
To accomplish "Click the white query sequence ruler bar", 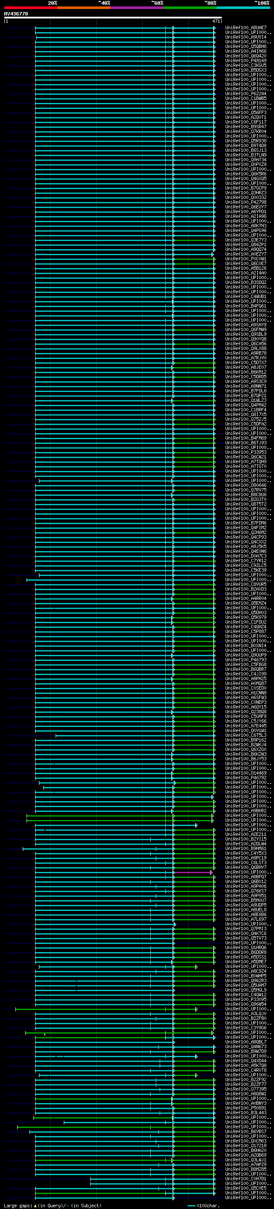I will coord(113,18).
